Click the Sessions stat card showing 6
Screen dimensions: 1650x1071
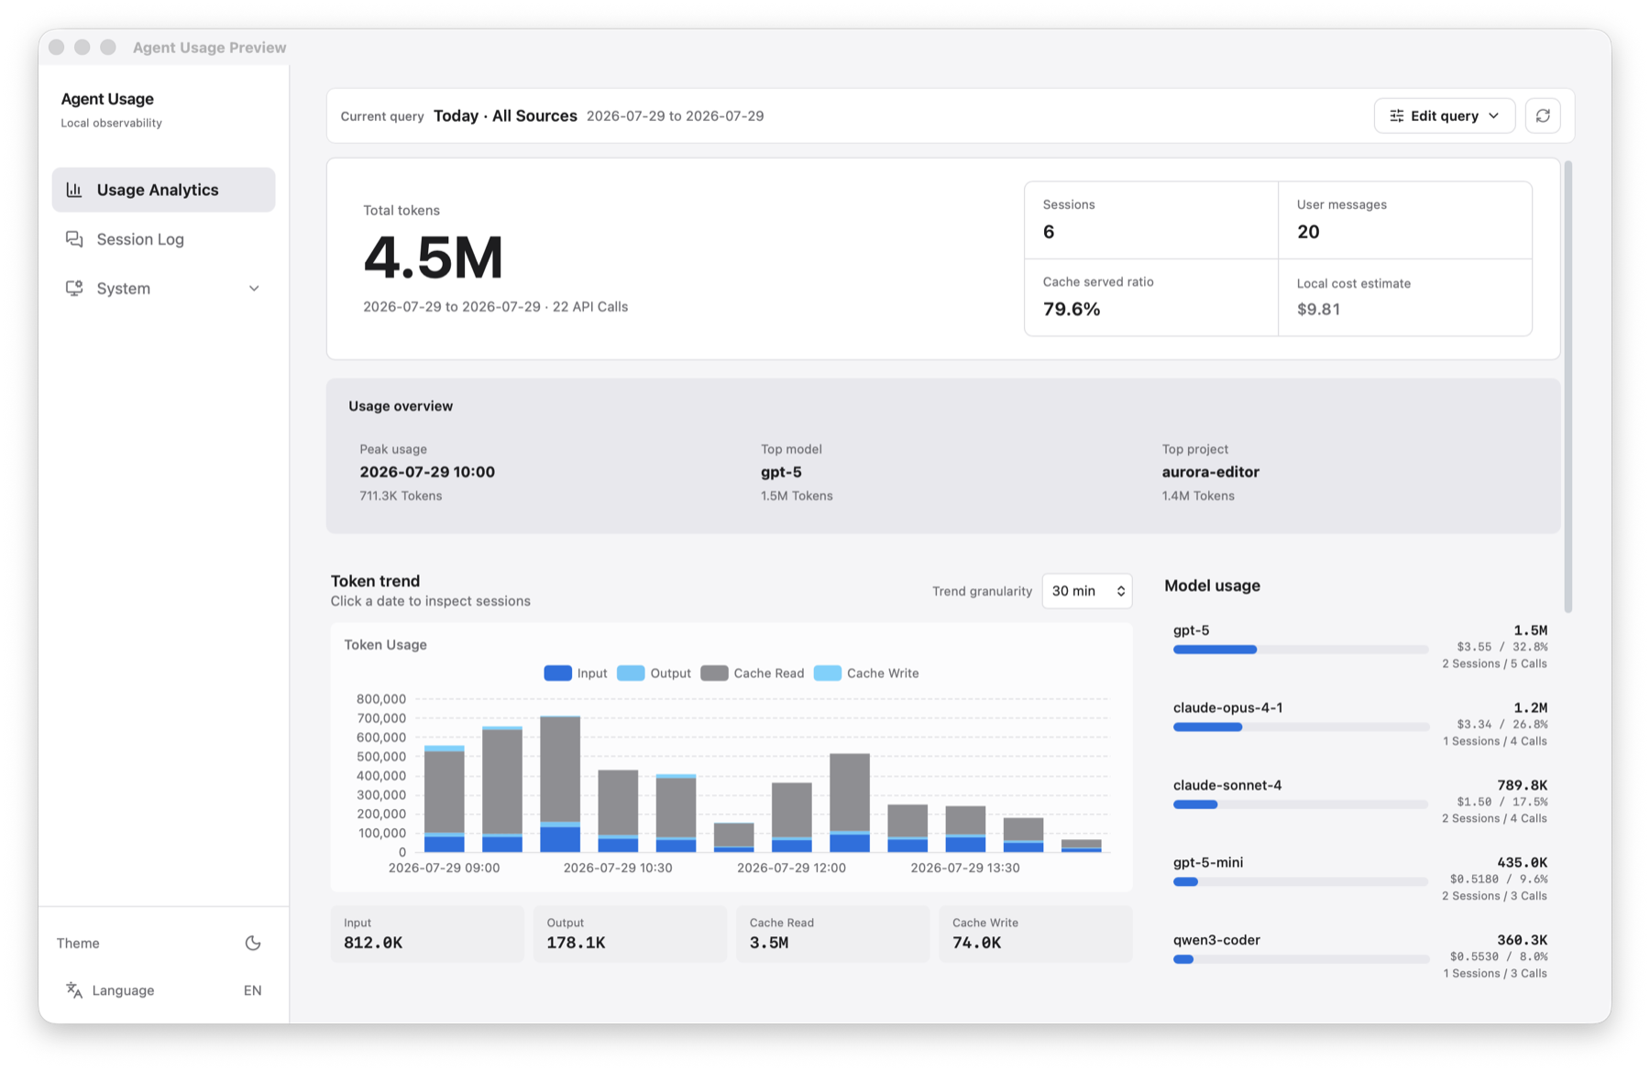(x=1151, y=220)
